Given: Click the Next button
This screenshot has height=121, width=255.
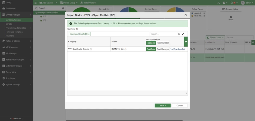Looking at the screenshot, I should pyautogui.click(x=163, y=106).
